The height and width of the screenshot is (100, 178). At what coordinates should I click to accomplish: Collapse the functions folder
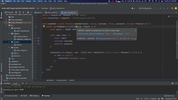point(9,28)
